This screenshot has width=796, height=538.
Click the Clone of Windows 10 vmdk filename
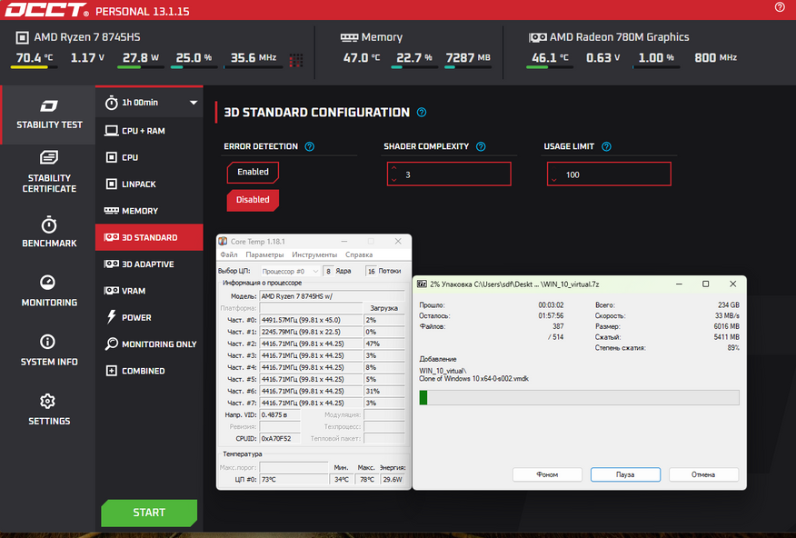click(473, 379)
